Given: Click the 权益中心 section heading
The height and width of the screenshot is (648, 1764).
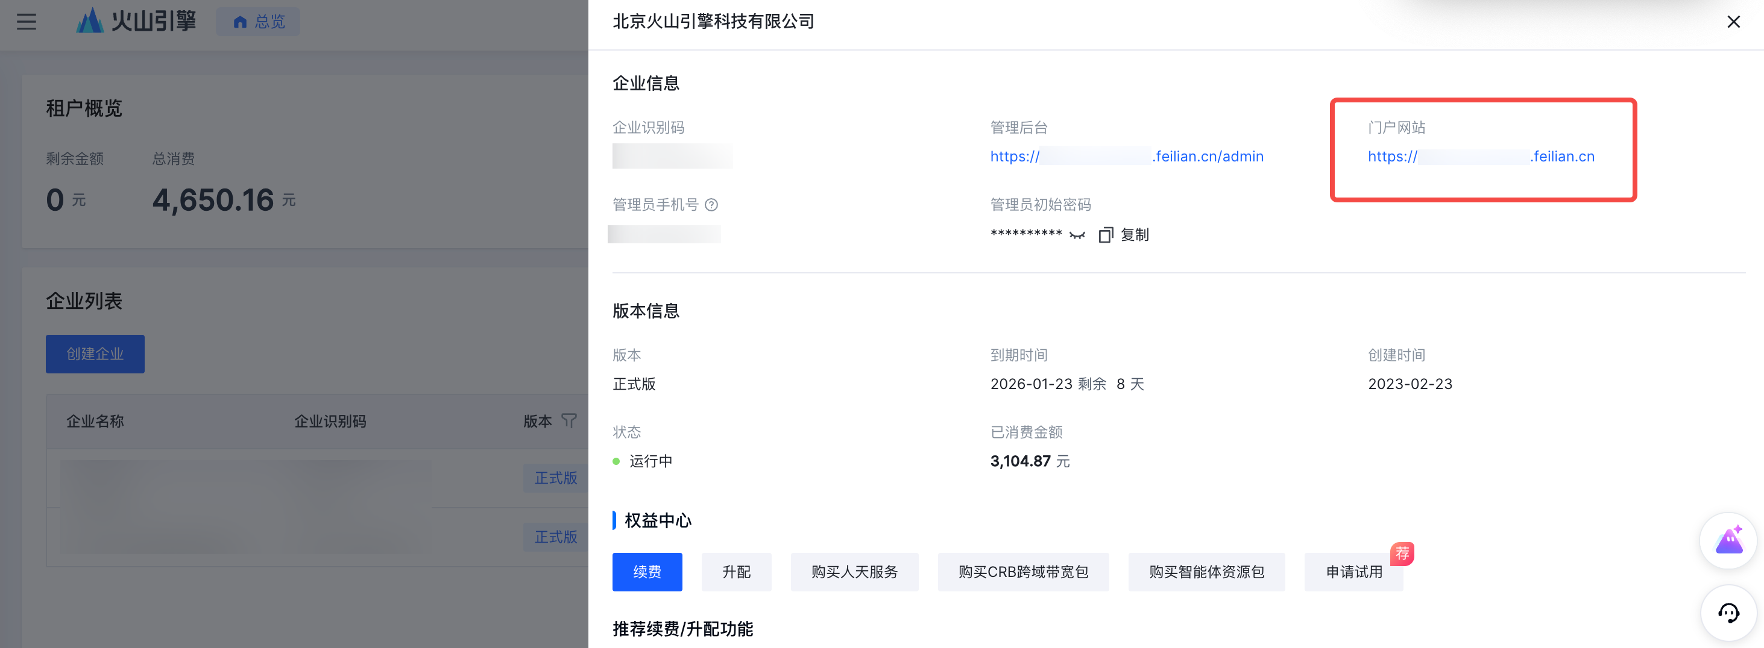Looking at the screenshot, I should 658,520.
